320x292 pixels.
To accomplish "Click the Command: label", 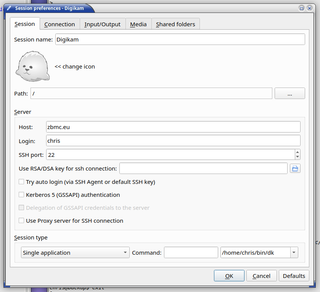I will click(x=147, y=253).
